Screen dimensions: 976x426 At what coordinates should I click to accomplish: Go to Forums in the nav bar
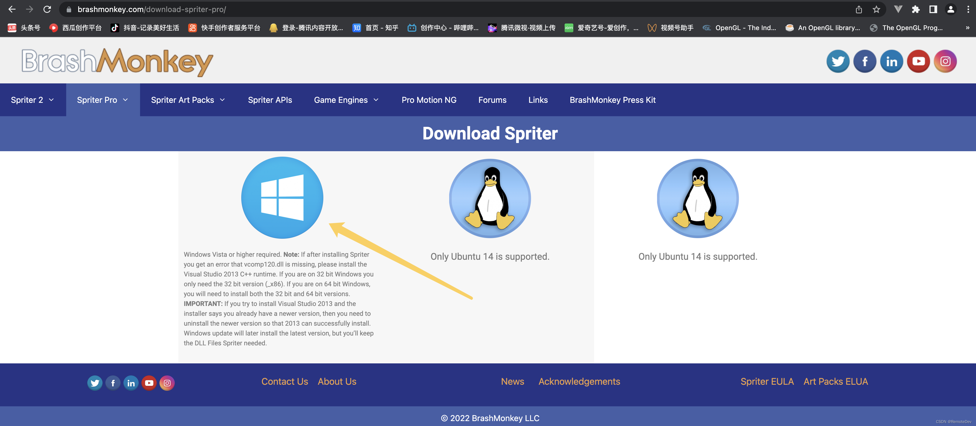pyautogui.click(x=492, y=100)
